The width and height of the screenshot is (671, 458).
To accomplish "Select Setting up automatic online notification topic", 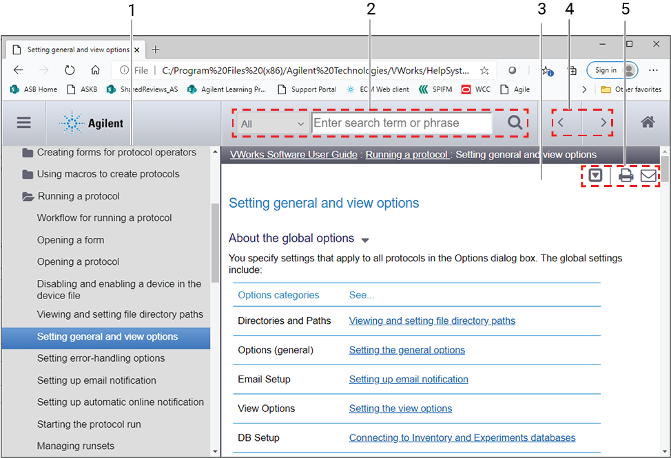I will click(x=121, y=402).
